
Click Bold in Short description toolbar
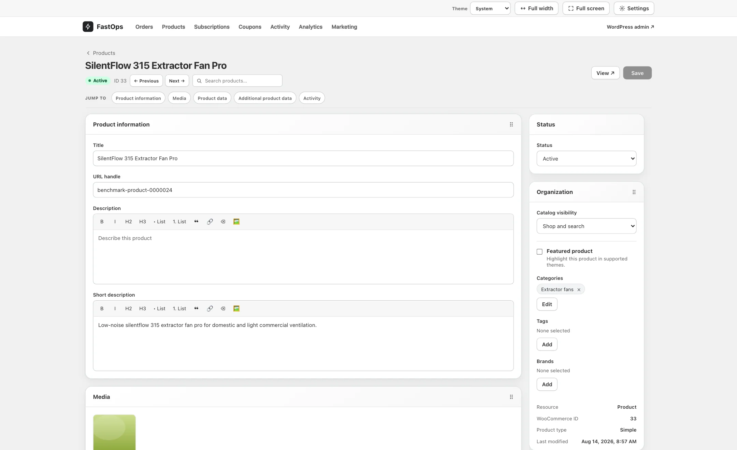102,309
